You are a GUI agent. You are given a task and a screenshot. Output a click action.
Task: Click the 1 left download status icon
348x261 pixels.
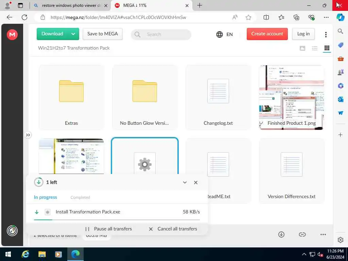tap(39, 182)
